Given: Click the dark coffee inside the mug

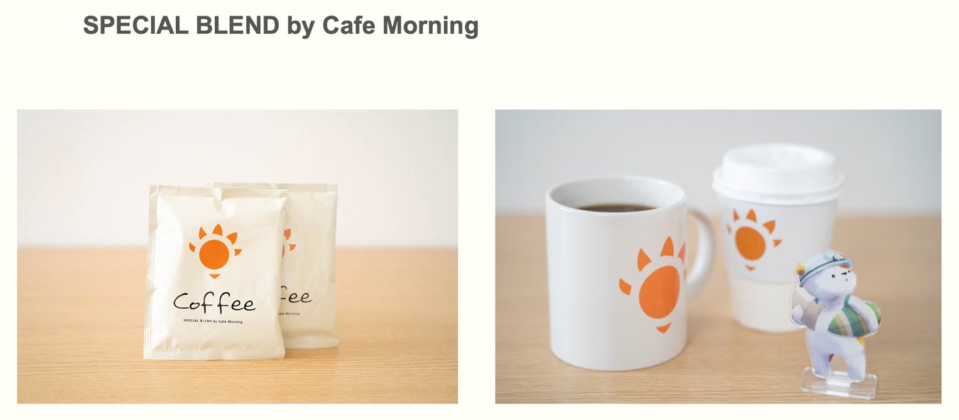Looking at the screenshot, I should coord(617,208).
